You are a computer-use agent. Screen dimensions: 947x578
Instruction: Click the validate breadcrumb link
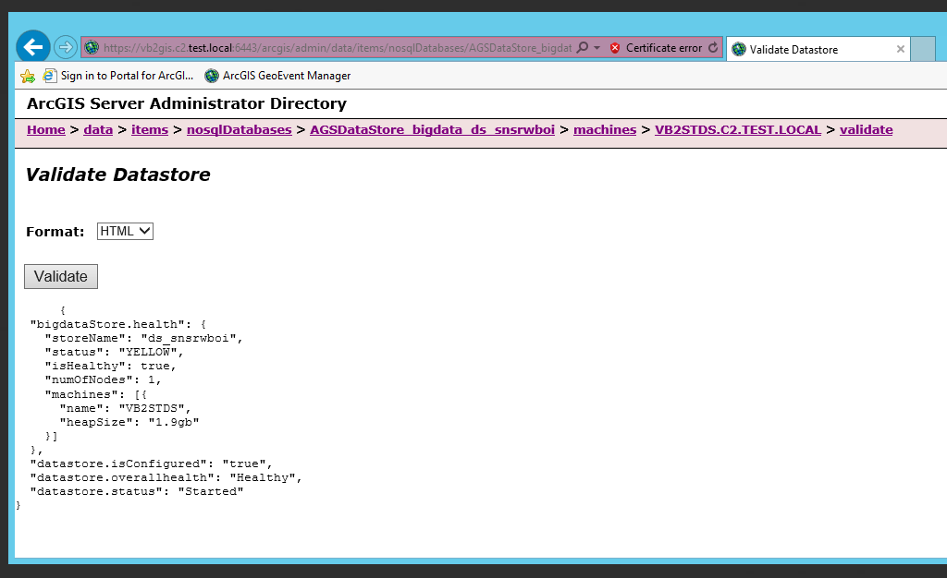(866, 129)
